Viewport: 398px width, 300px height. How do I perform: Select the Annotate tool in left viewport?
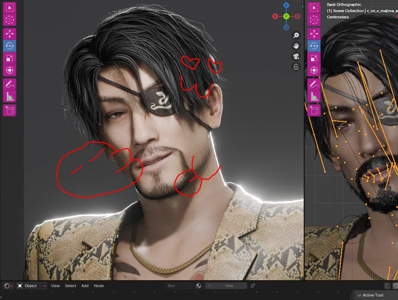[9, 84]
